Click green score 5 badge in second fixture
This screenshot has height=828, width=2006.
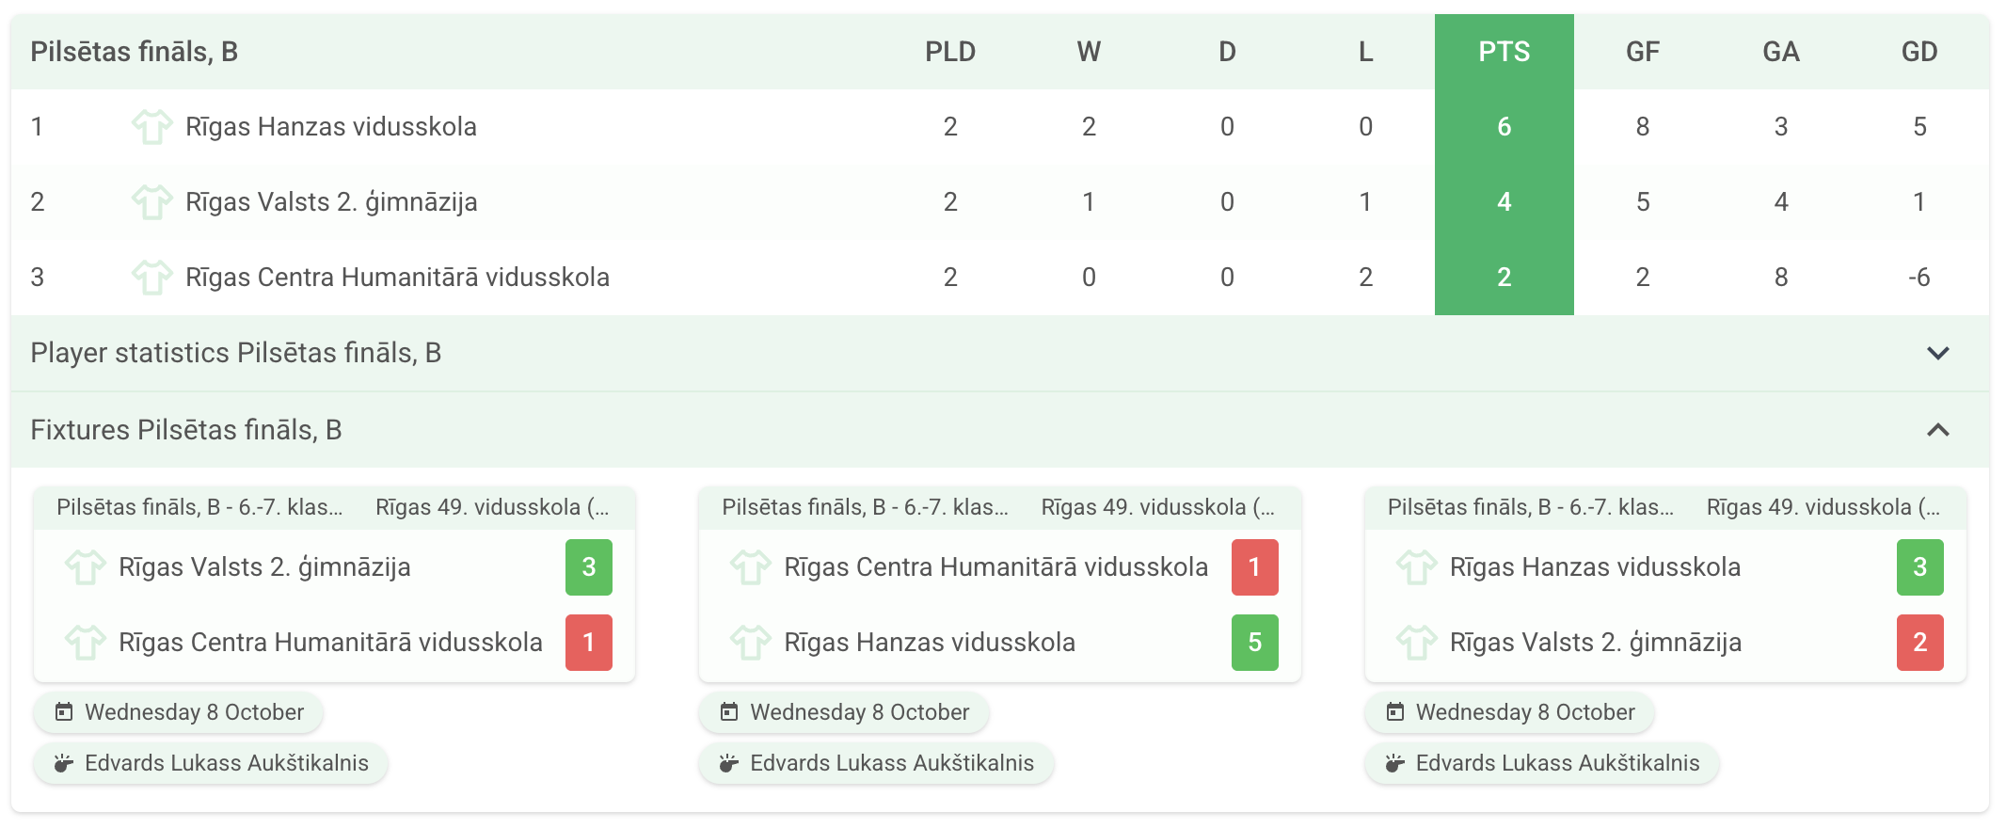[1254, 643]
